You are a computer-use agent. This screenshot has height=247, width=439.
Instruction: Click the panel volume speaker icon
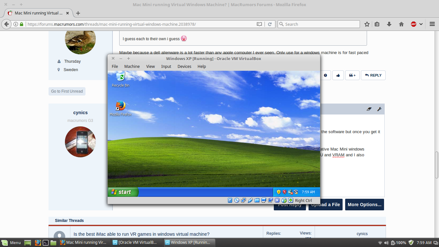[386, 242]
